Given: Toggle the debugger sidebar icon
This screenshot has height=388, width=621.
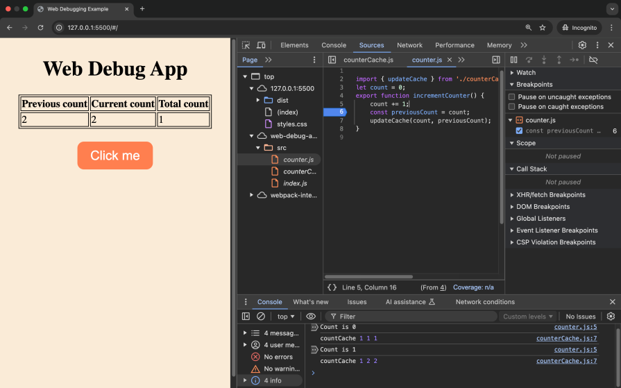Looking at the screenshot, I should (496, 60).
